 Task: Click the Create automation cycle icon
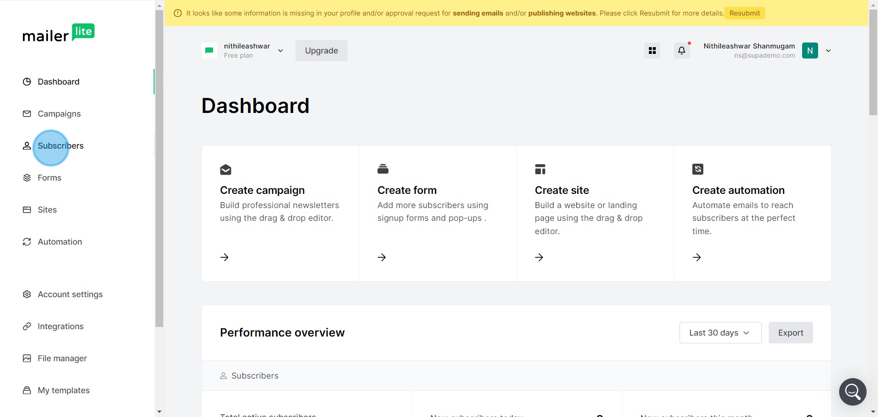(698, 169)
